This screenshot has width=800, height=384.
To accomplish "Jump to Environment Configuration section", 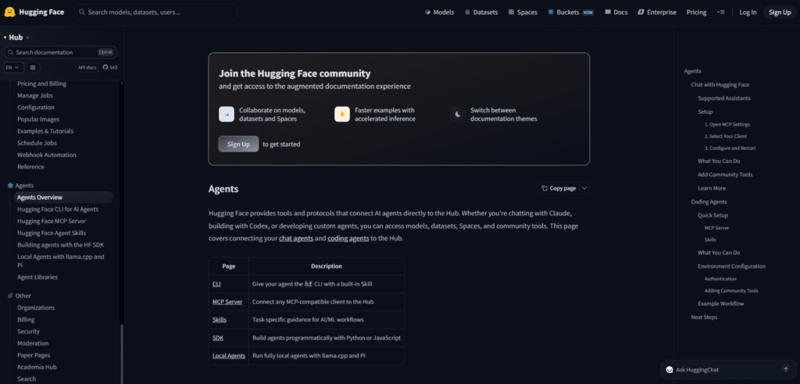I will tap(731, 266).
